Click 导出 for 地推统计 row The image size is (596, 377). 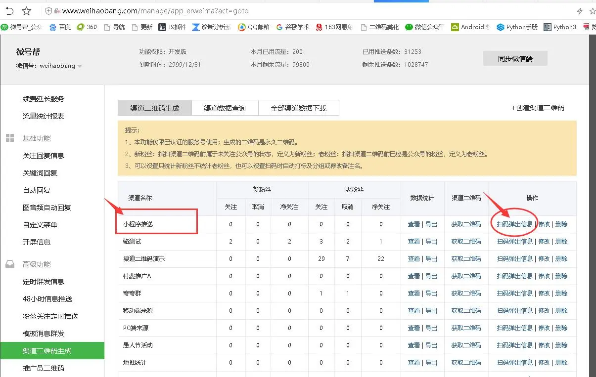pos(432,363)
